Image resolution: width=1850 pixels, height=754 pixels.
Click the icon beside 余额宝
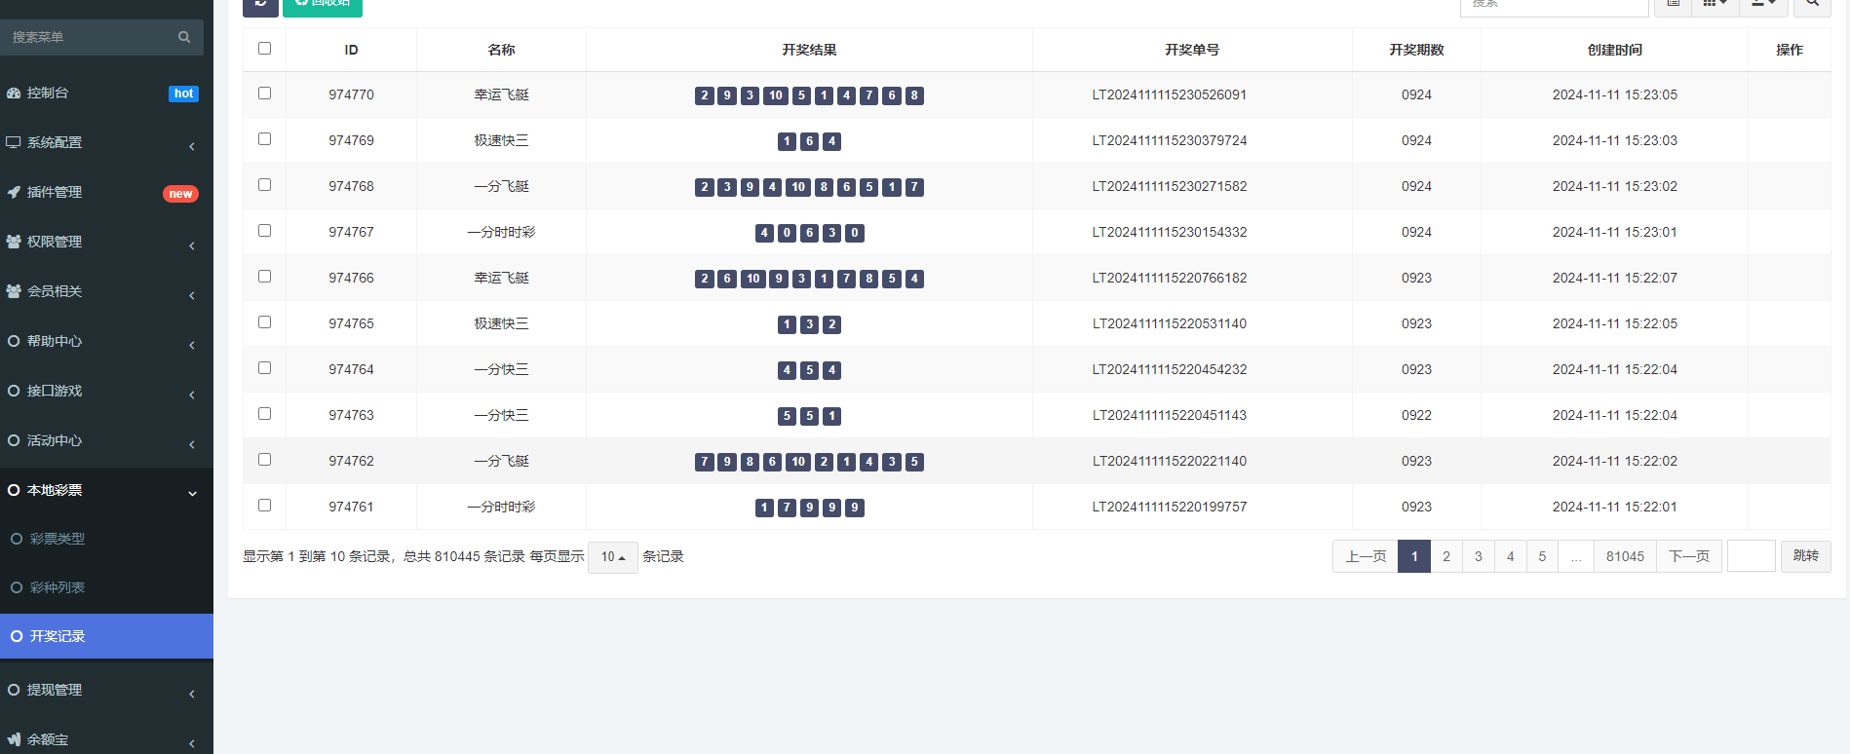tap(14, 739)
